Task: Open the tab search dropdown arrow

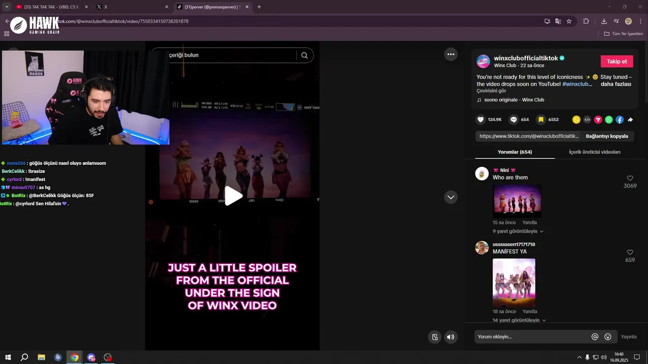Action: tap(7, 7)
